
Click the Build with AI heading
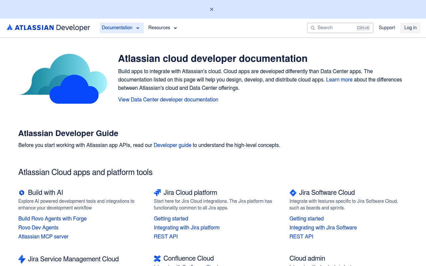click(45, 193)
